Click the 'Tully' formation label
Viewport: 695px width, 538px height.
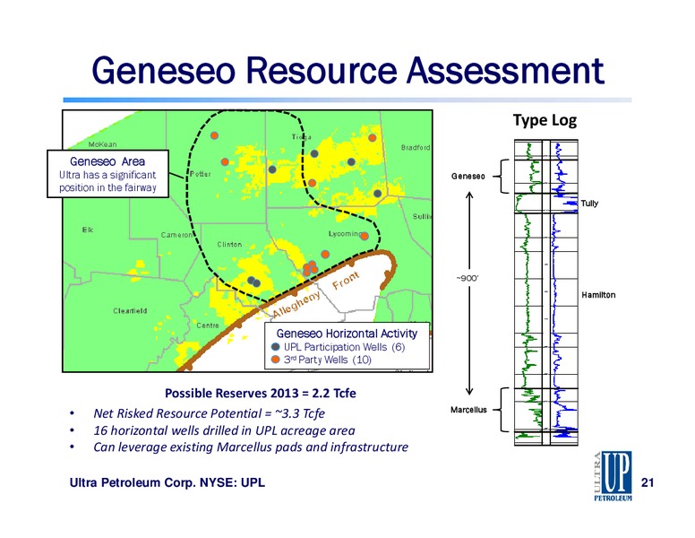click(x=589, y=204)
